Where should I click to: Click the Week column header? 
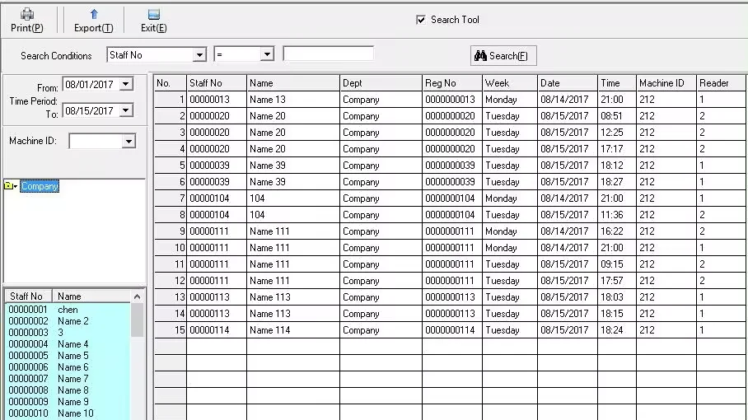[510, 83]
